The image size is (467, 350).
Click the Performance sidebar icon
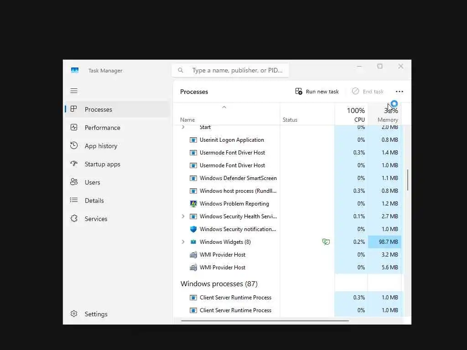pos(74,128)
